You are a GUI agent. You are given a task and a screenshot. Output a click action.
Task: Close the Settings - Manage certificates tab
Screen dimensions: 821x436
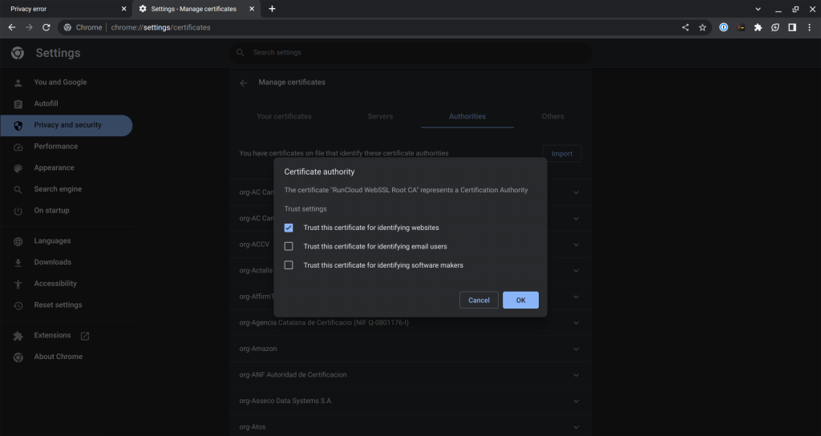[x=252, y=9]
